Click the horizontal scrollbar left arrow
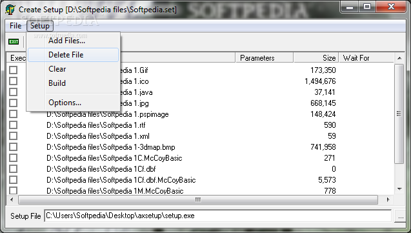The image size is (411, 233). (12, 199)
